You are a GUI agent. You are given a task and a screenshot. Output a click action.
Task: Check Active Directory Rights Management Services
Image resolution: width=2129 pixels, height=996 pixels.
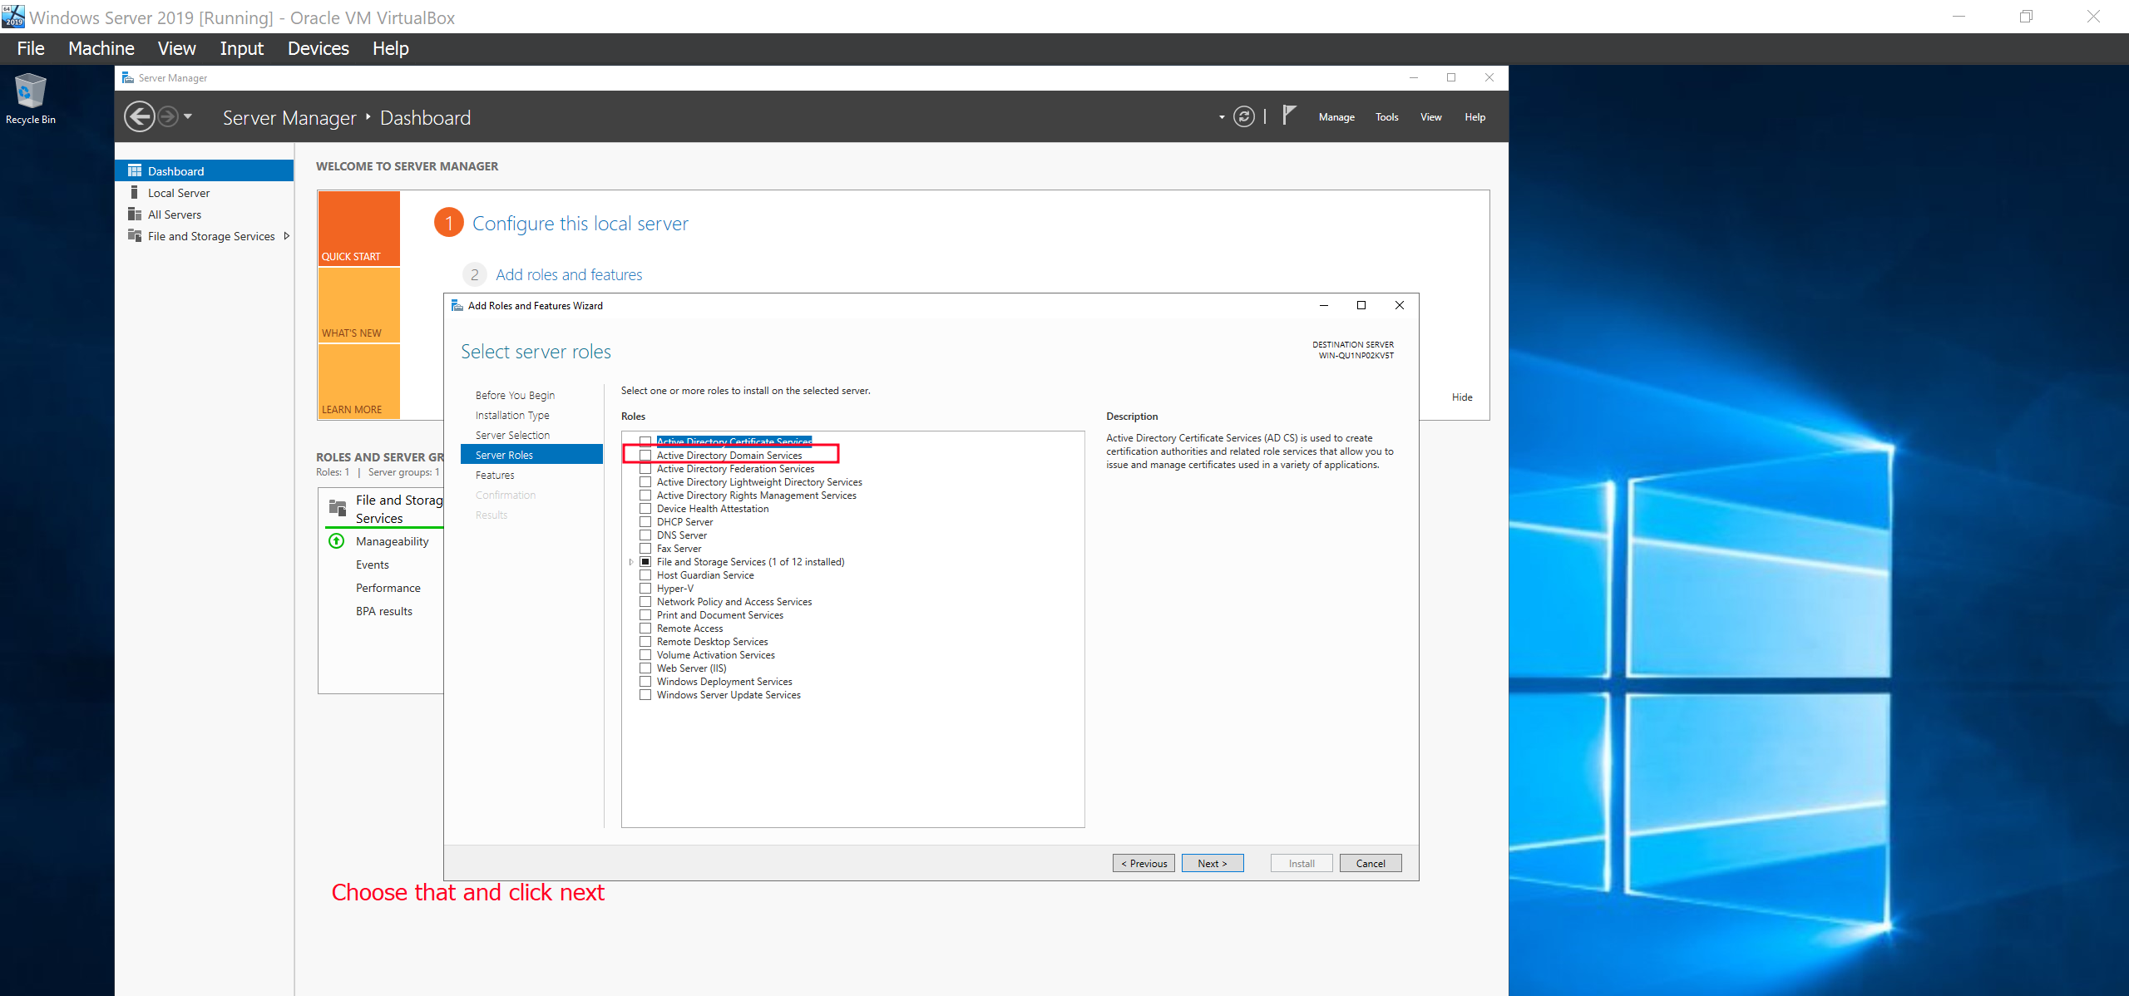[645, 495]
